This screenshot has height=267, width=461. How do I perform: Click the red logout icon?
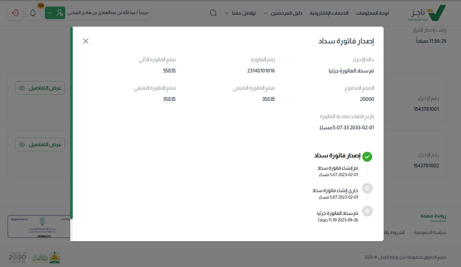tap(15, 13)
